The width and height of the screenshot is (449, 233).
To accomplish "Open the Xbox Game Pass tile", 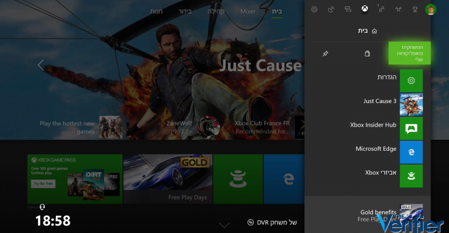I will tap(75, 179).
